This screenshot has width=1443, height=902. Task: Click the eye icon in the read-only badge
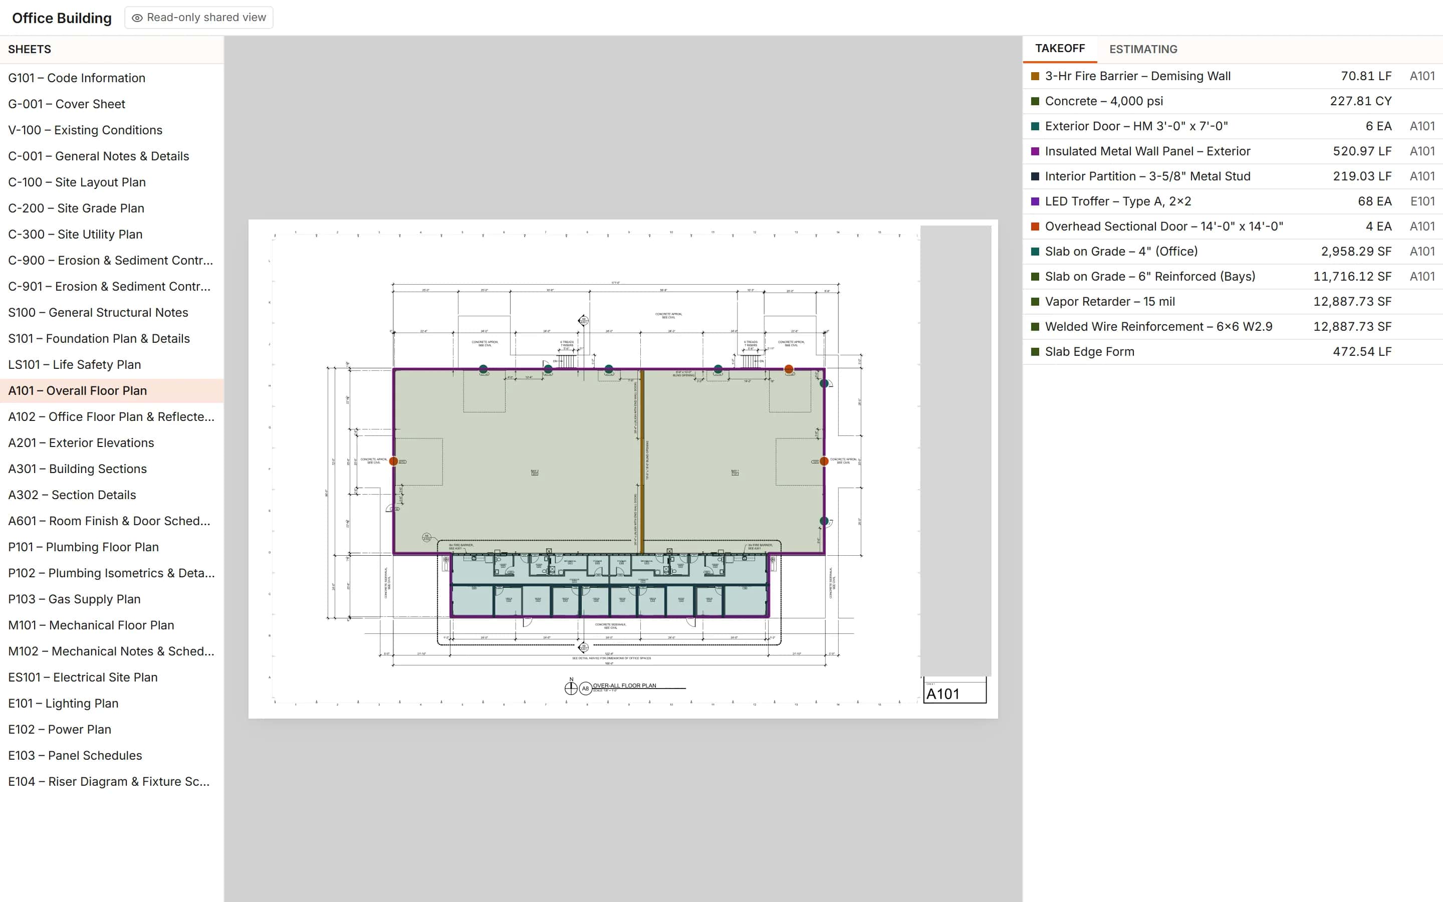coord(137,18)
